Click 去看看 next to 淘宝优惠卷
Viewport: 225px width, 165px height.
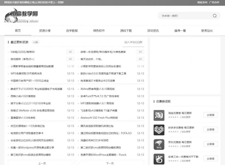pos(210,115)
